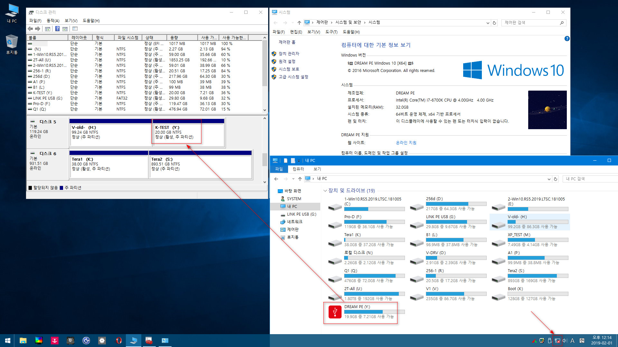This screenshot has width=618, height=347.
Task: Refresh the System window address bar
Action: 495,23
